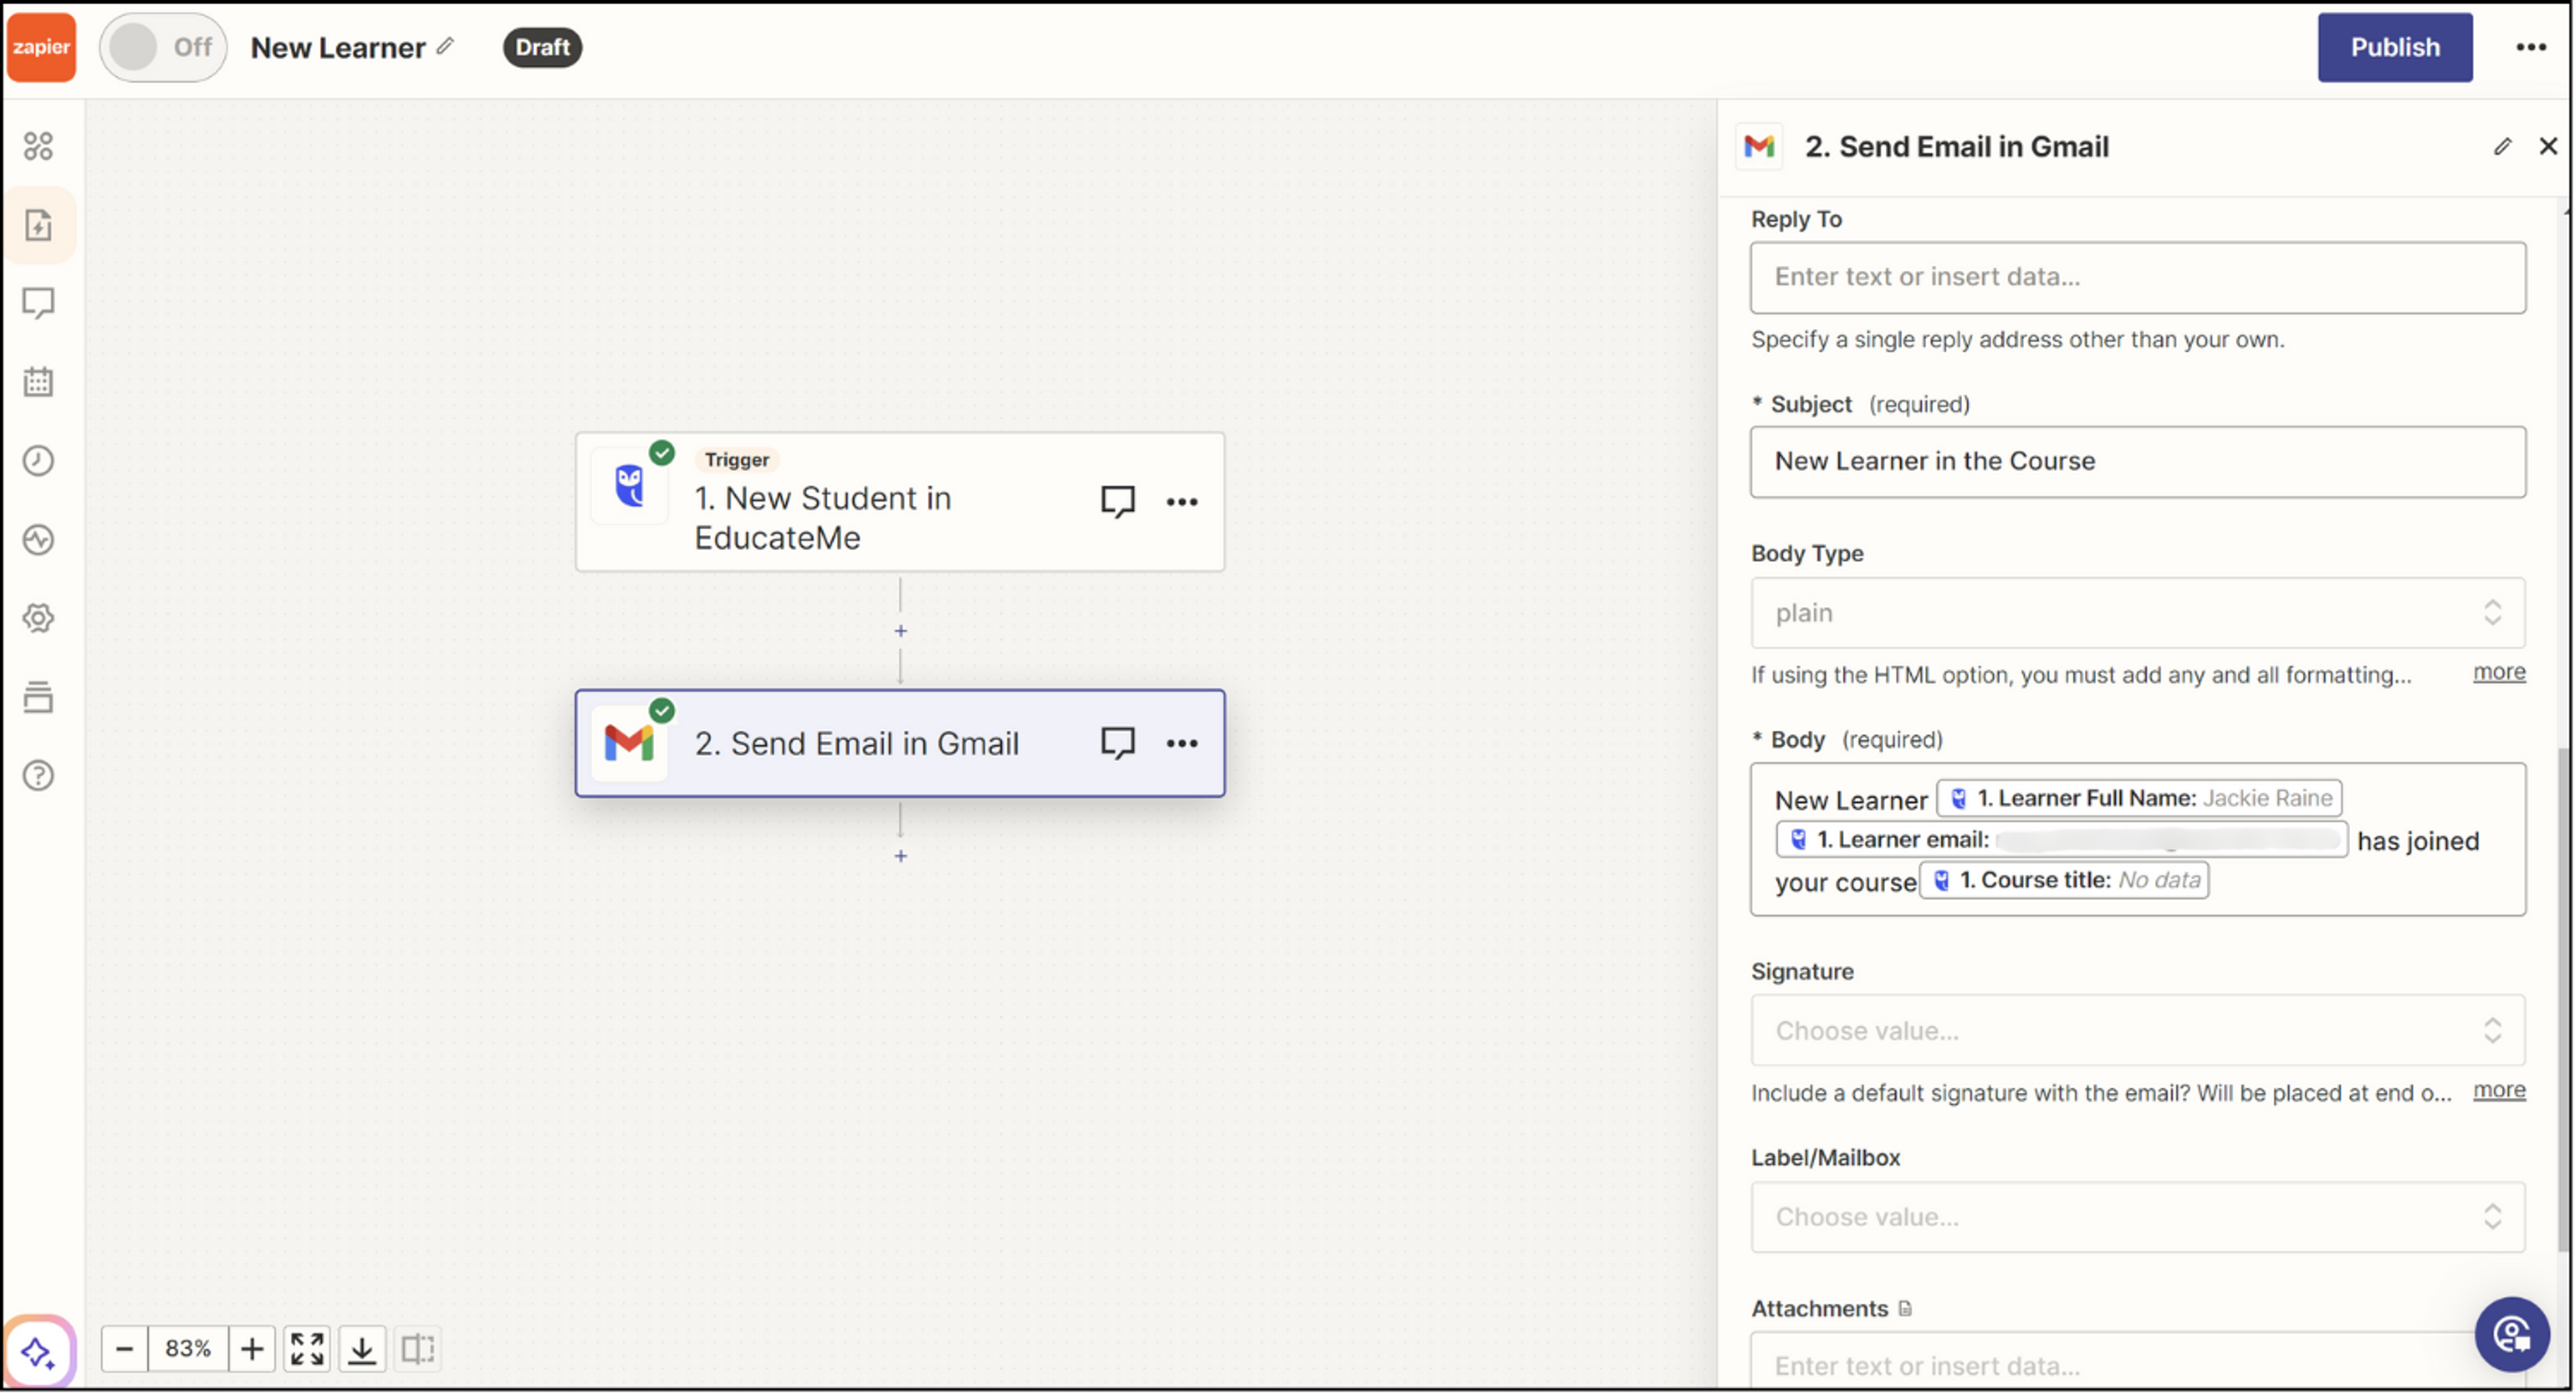Click the green check badge on trigger step
Viewport: 2576px width, 1400px height.
(x=662, y=453)
